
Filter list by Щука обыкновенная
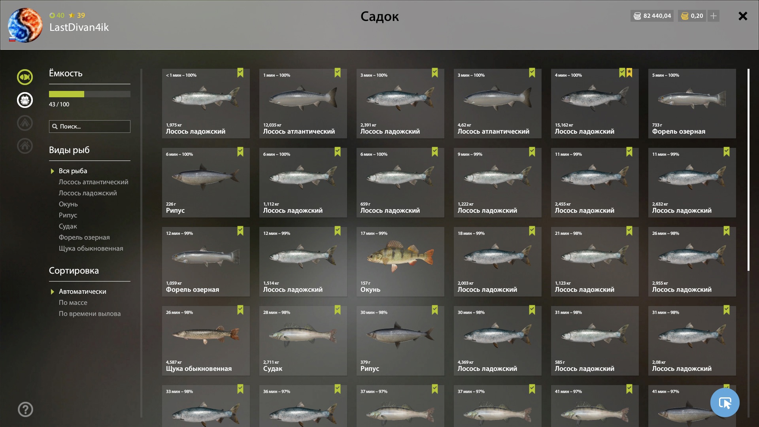click(91, 248)
